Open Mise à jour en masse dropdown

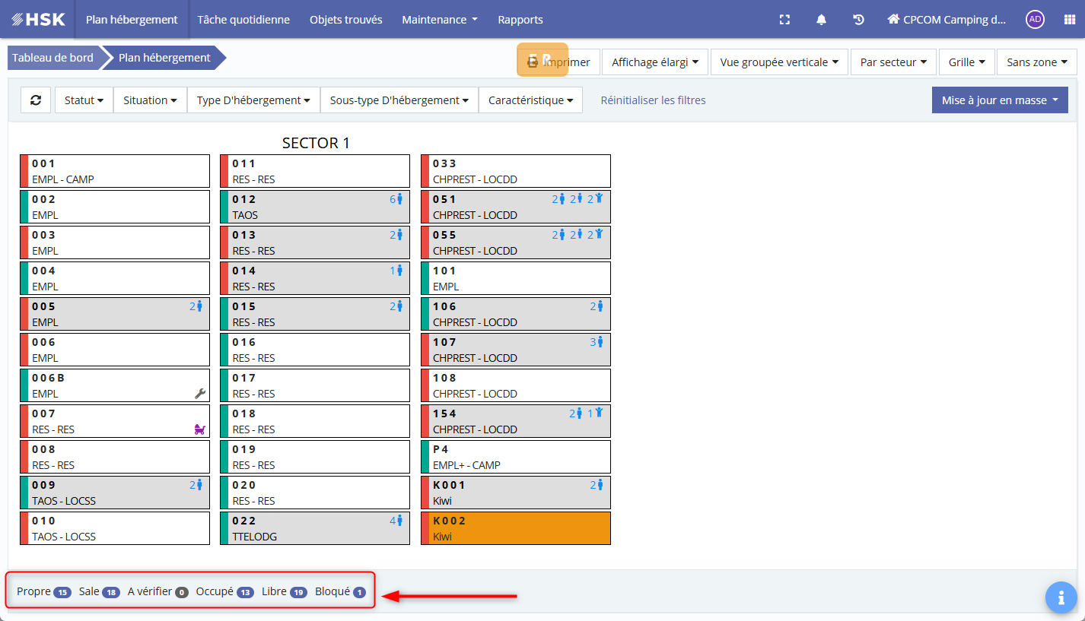[999, 100]
